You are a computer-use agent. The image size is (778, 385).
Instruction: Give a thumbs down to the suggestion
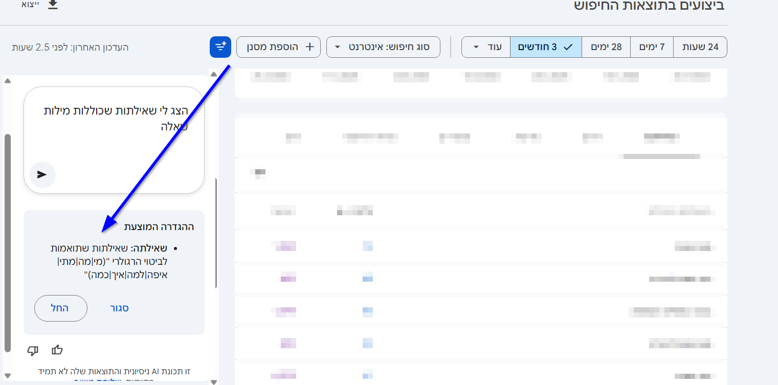tap(33, 351)
